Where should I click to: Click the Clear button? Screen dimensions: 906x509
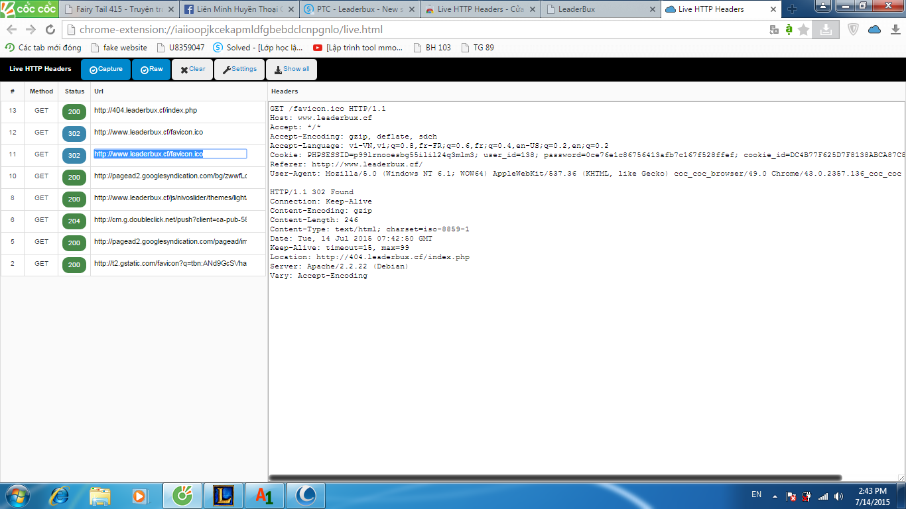coord(192,70)
